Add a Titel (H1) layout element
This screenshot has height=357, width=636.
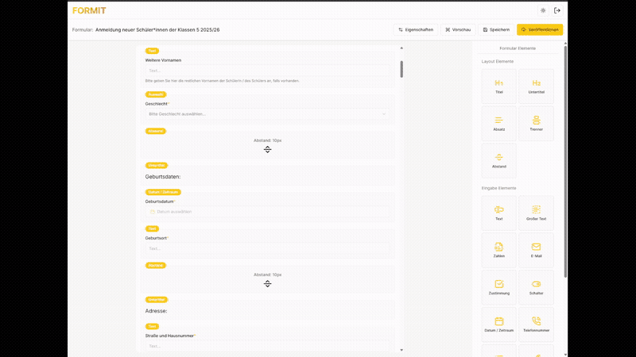coord(498,86)
